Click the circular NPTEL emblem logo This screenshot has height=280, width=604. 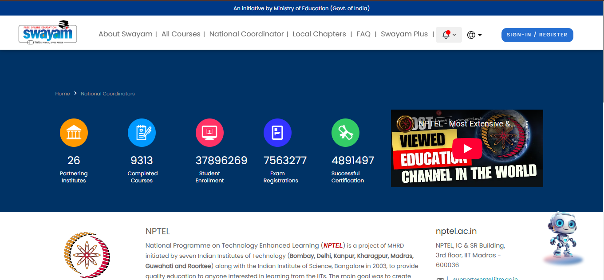point(87,255)
